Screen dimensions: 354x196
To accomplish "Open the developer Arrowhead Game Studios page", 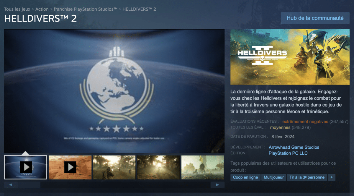I will 294,147.
